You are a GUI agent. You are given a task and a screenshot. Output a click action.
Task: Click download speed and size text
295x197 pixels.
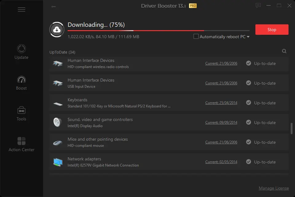point(103,37)
